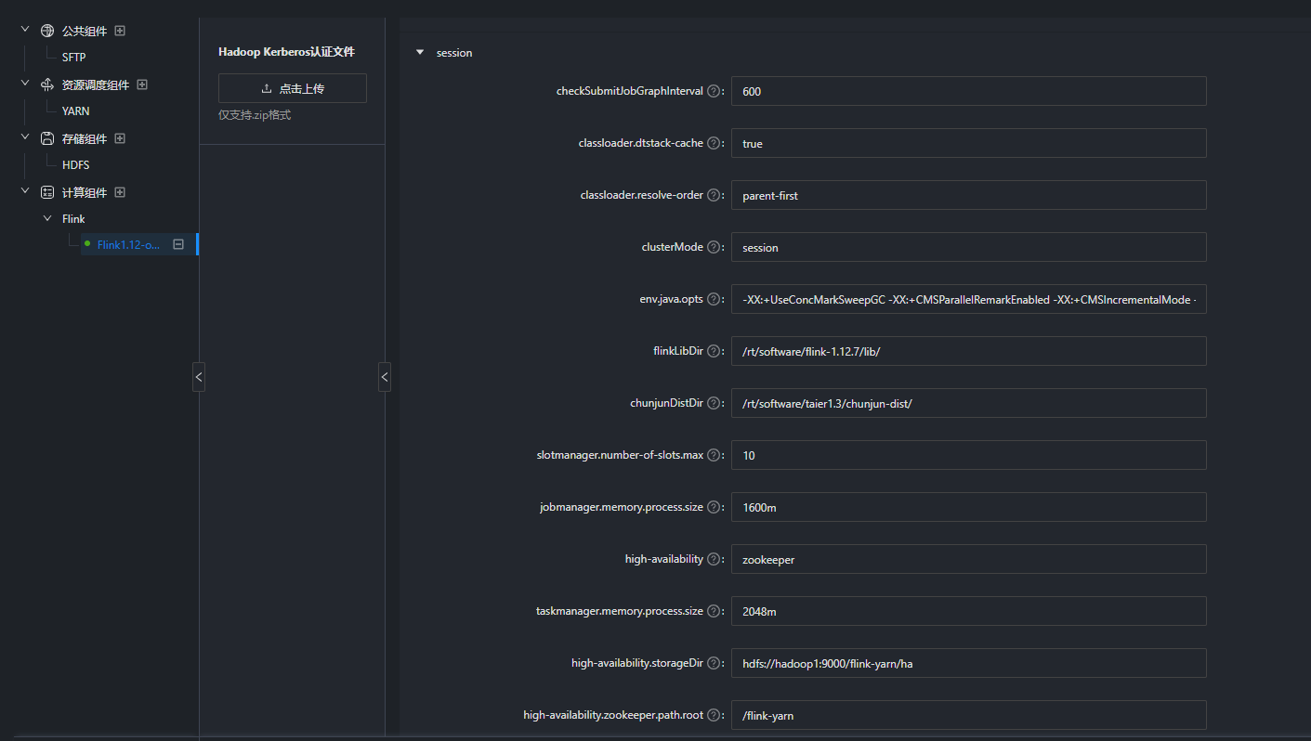
Task: Click the storage icon beside 存储组件
Action: click(x=46, y=137)
